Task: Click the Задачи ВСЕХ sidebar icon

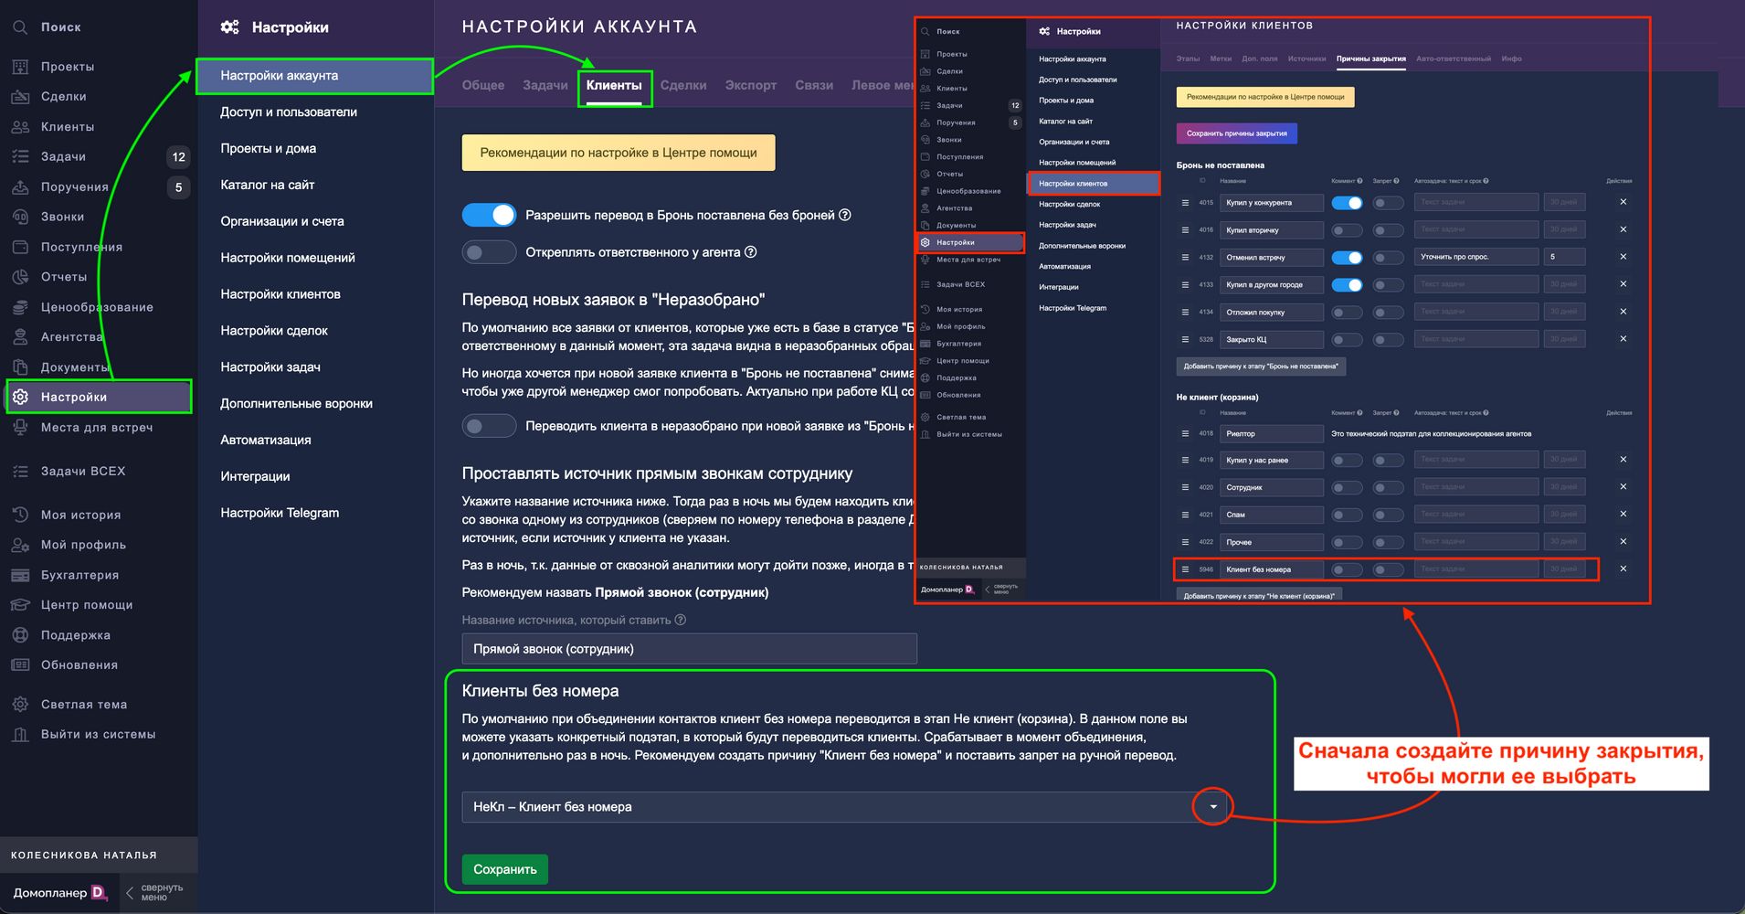Action: (x=20, y=472)
